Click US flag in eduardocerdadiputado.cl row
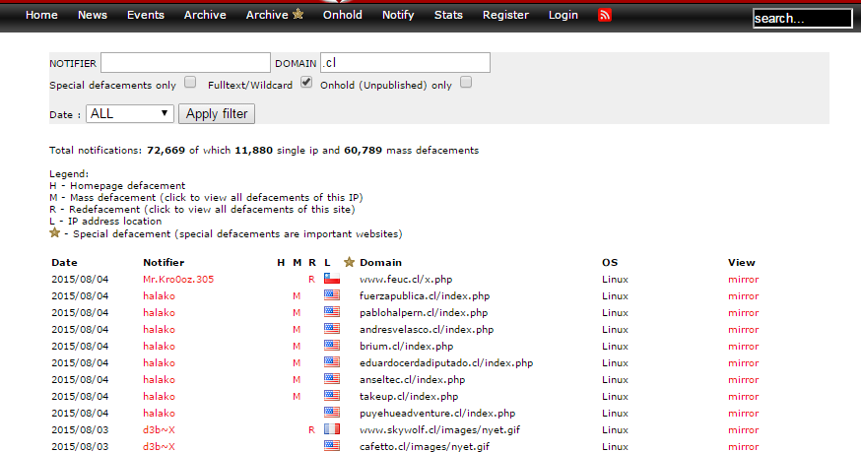The image size is (861, 452). pos(332,362)
